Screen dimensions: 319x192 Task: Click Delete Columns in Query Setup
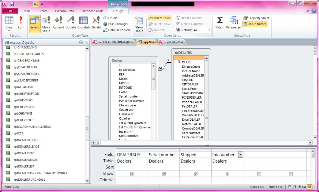tap(190, 24)
